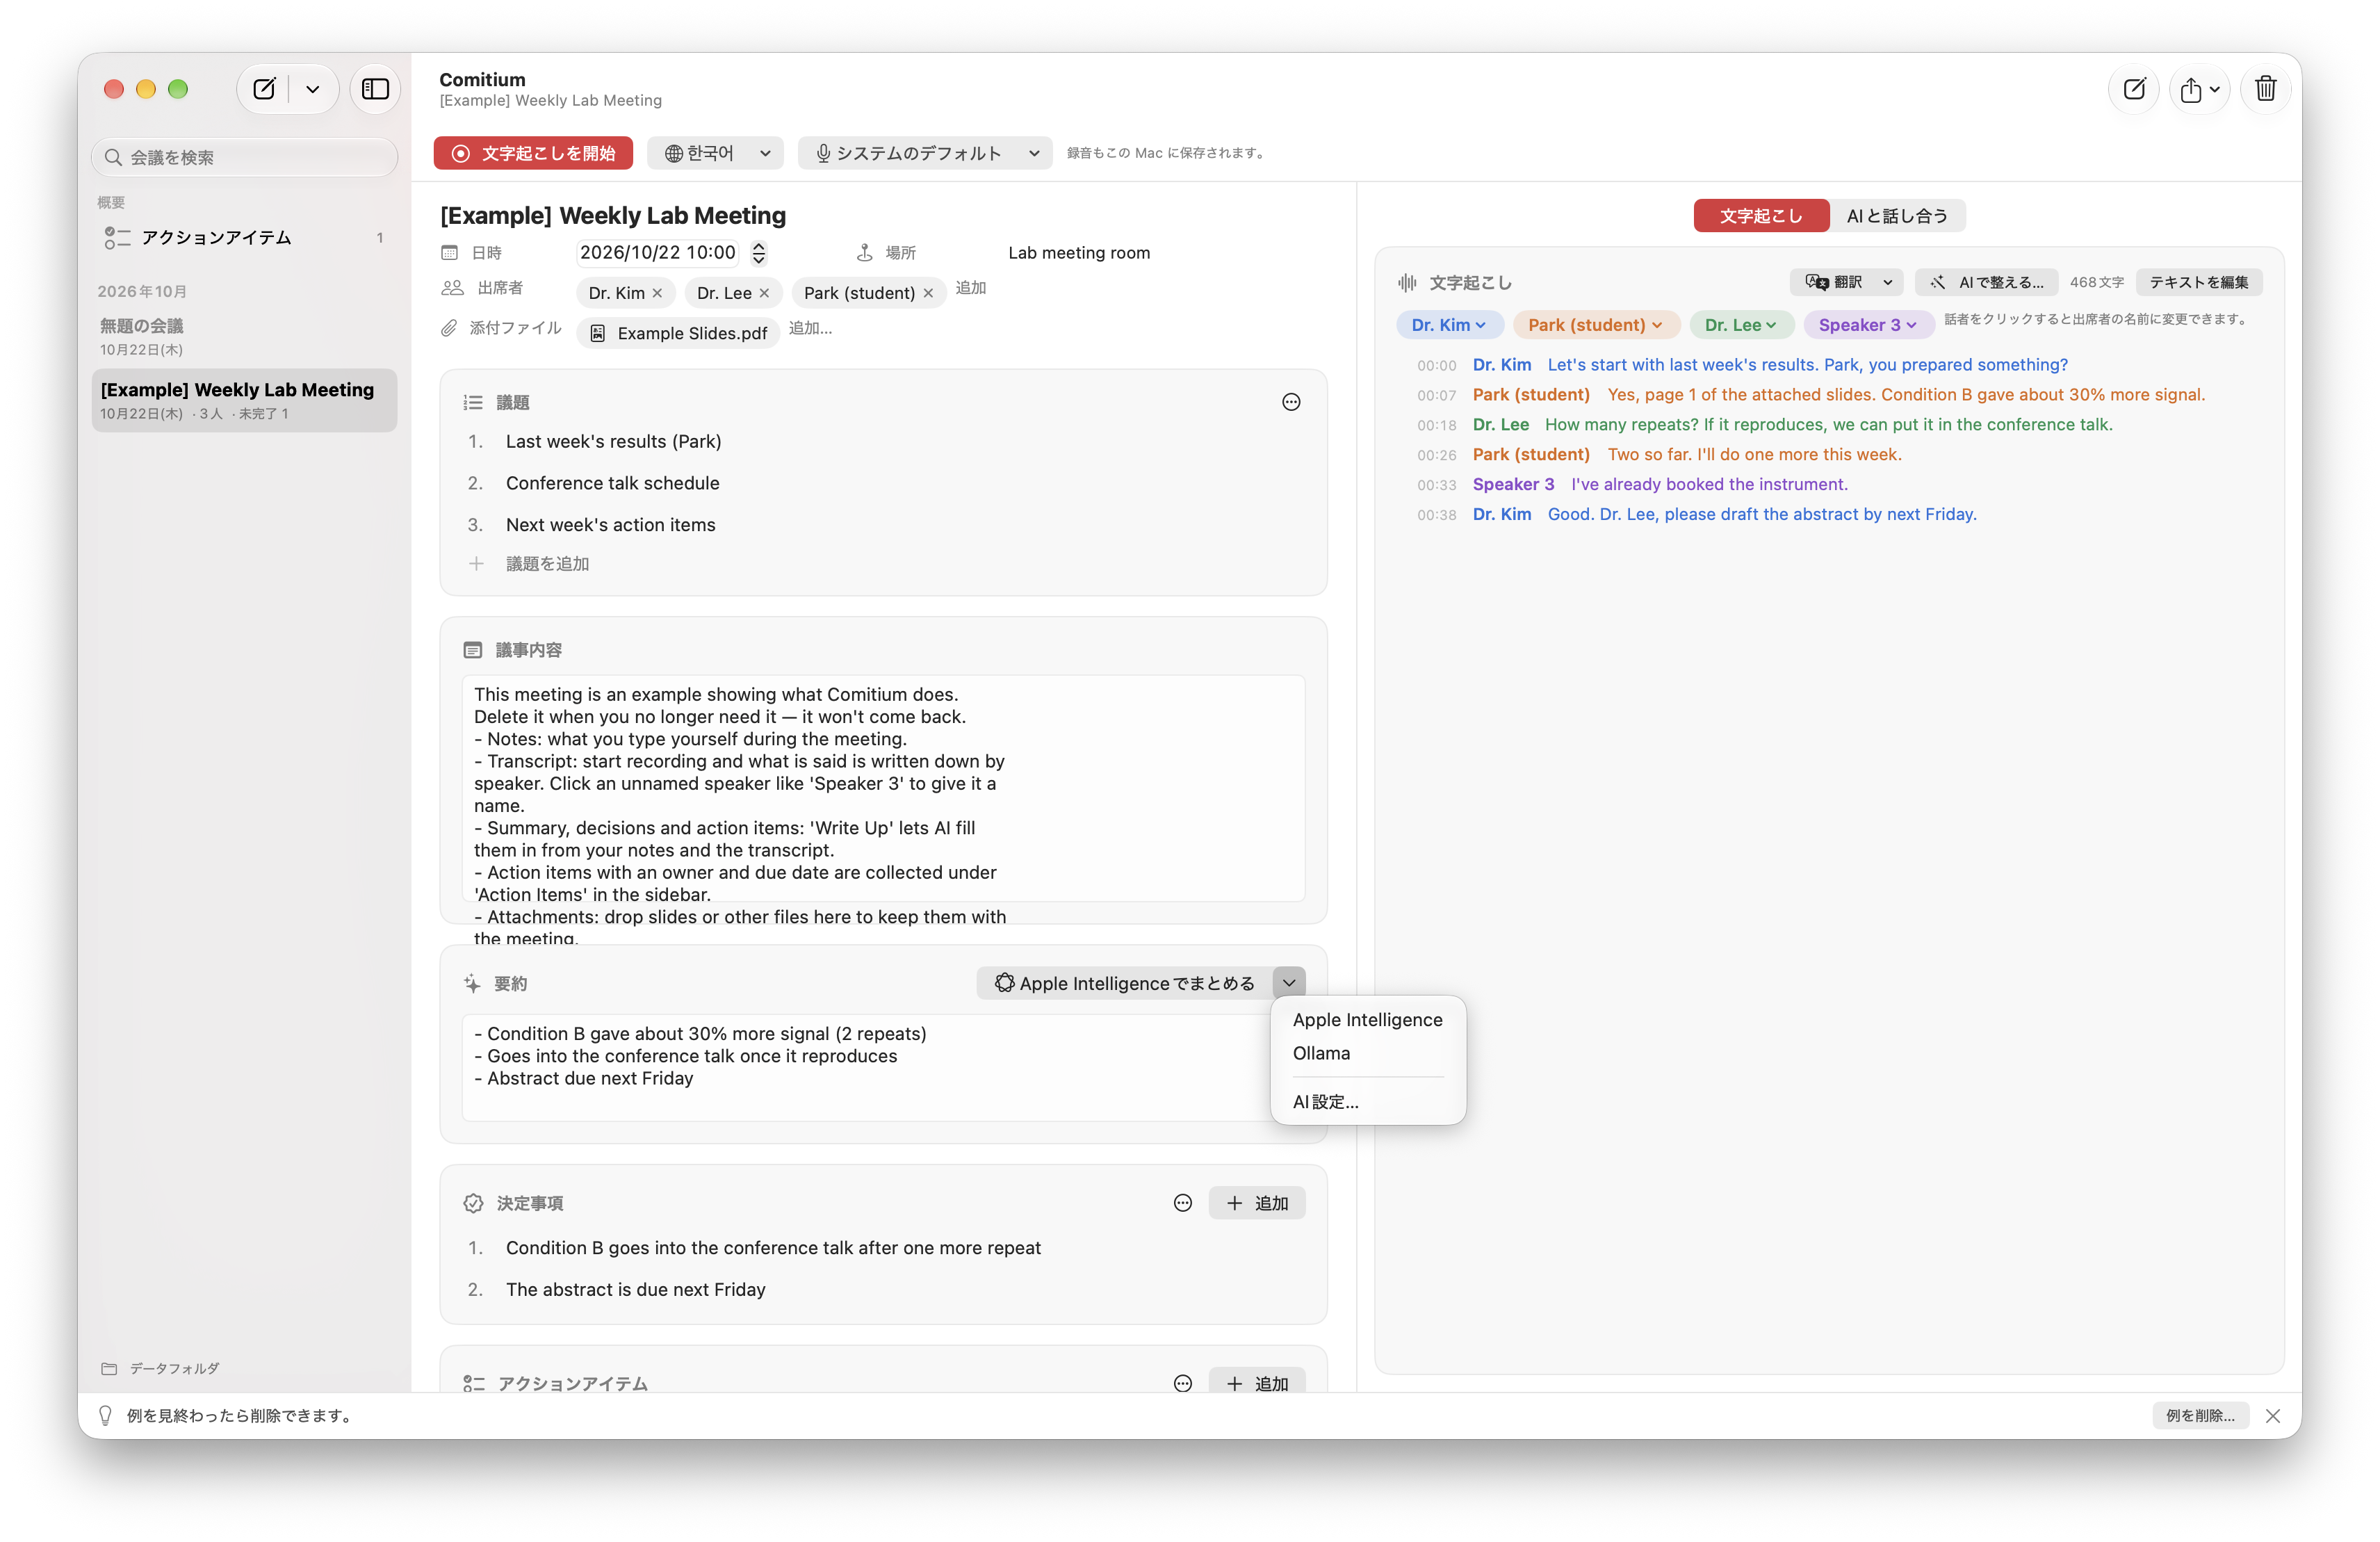Viewport: 2380px width, 1542px height.
Task: Open the システムのデフォルト microphone dropdown
Action: point(925,153)
